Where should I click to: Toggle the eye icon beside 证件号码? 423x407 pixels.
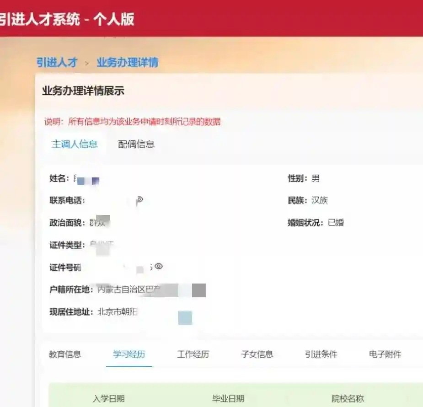(159, 266)
